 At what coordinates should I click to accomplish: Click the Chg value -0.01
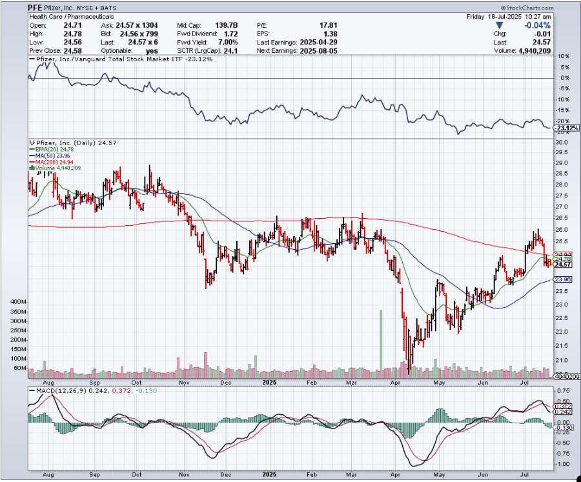coord(543,34)
